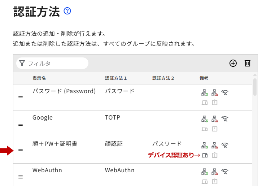Viewport: 258px width, 186px height.
Task: Click the offline wifi icon in Password row
Action: click(x=225, y=93)
